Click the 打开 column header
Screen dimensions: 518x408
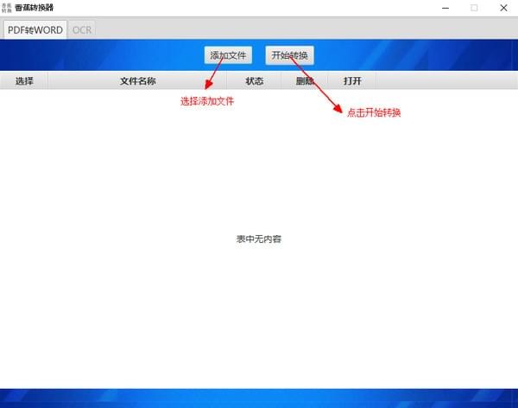pyautogui.click(x=352, y=80)
